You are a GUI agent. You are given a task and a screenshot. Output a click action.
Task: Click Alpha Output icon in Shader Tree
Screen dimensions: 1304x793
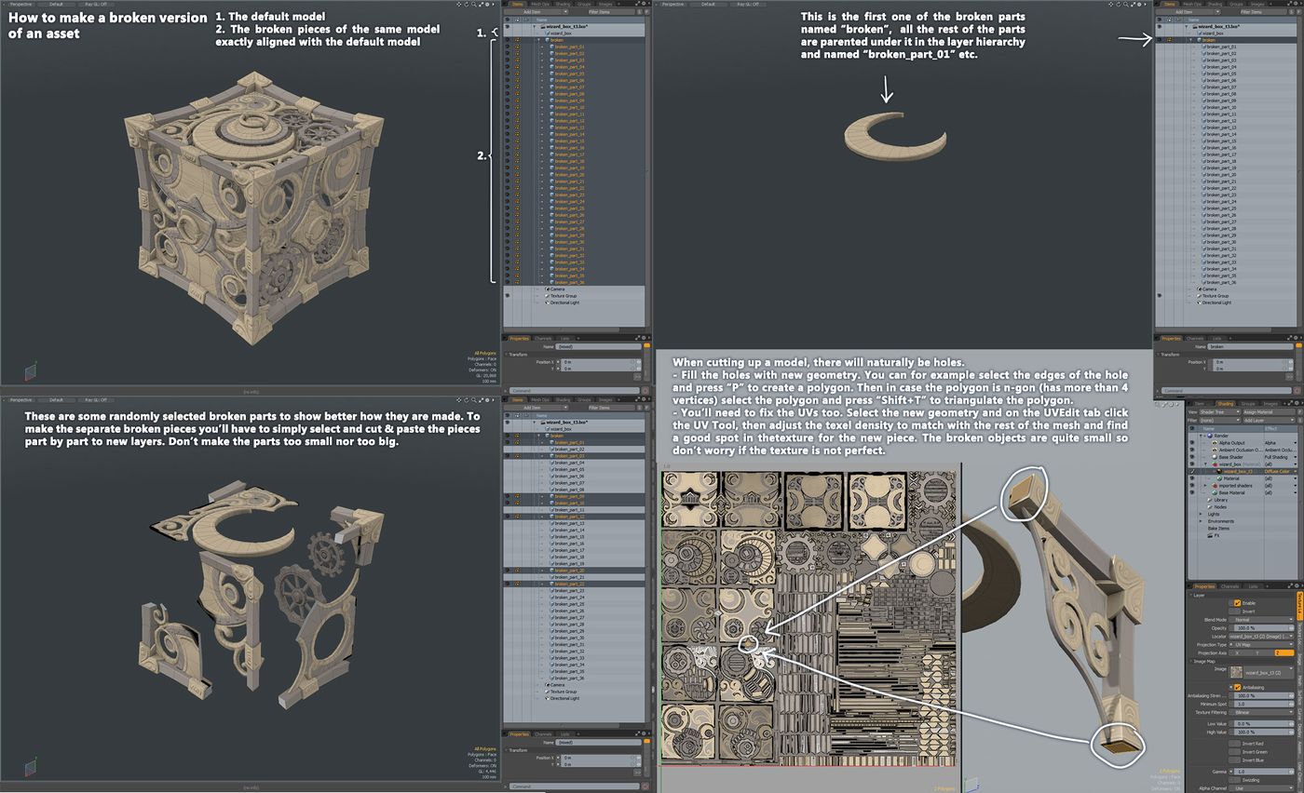pyautogui.click(x=1215, y=443)
